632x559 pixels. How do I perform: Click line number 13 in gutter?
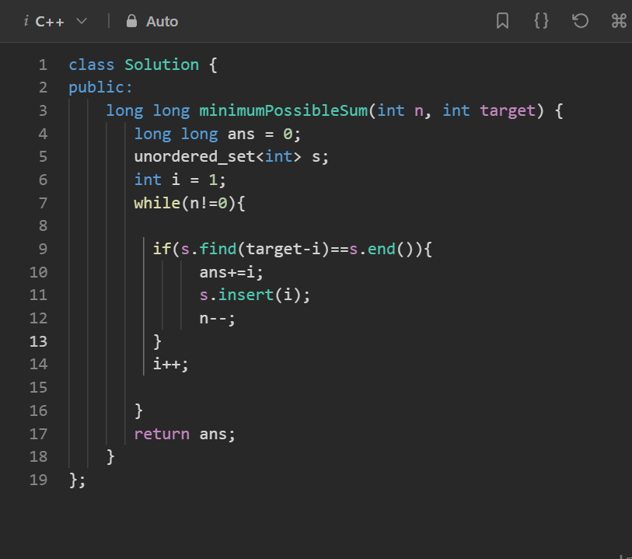(38, 342)
